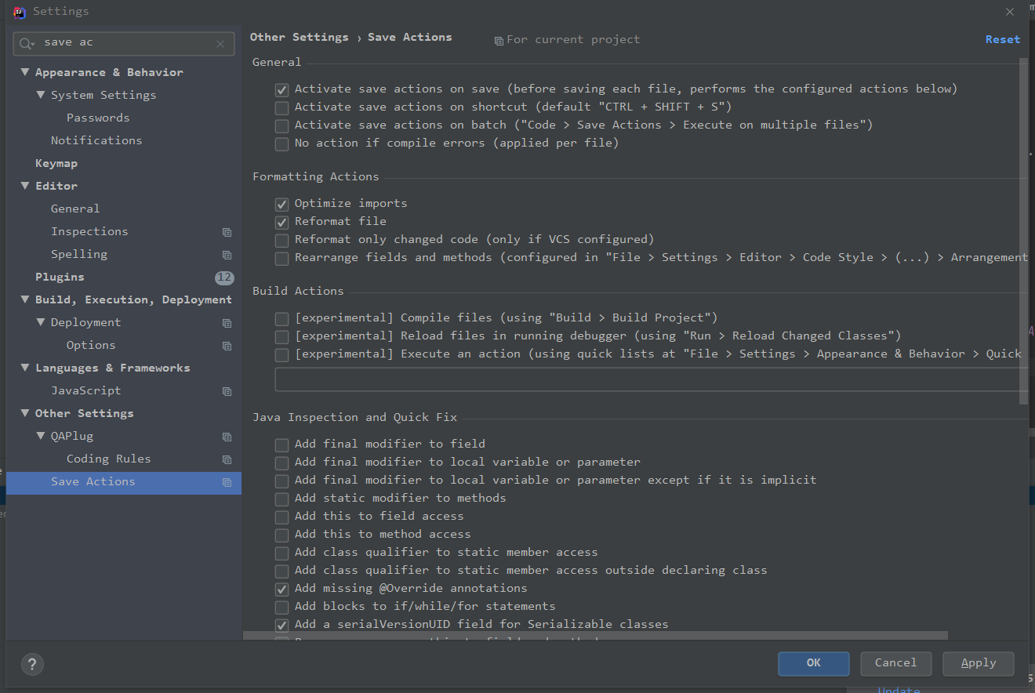The image size is (1035, 693).
Task: Click project-level icon beside Coding Rules
Action: (x=227, y=459)
